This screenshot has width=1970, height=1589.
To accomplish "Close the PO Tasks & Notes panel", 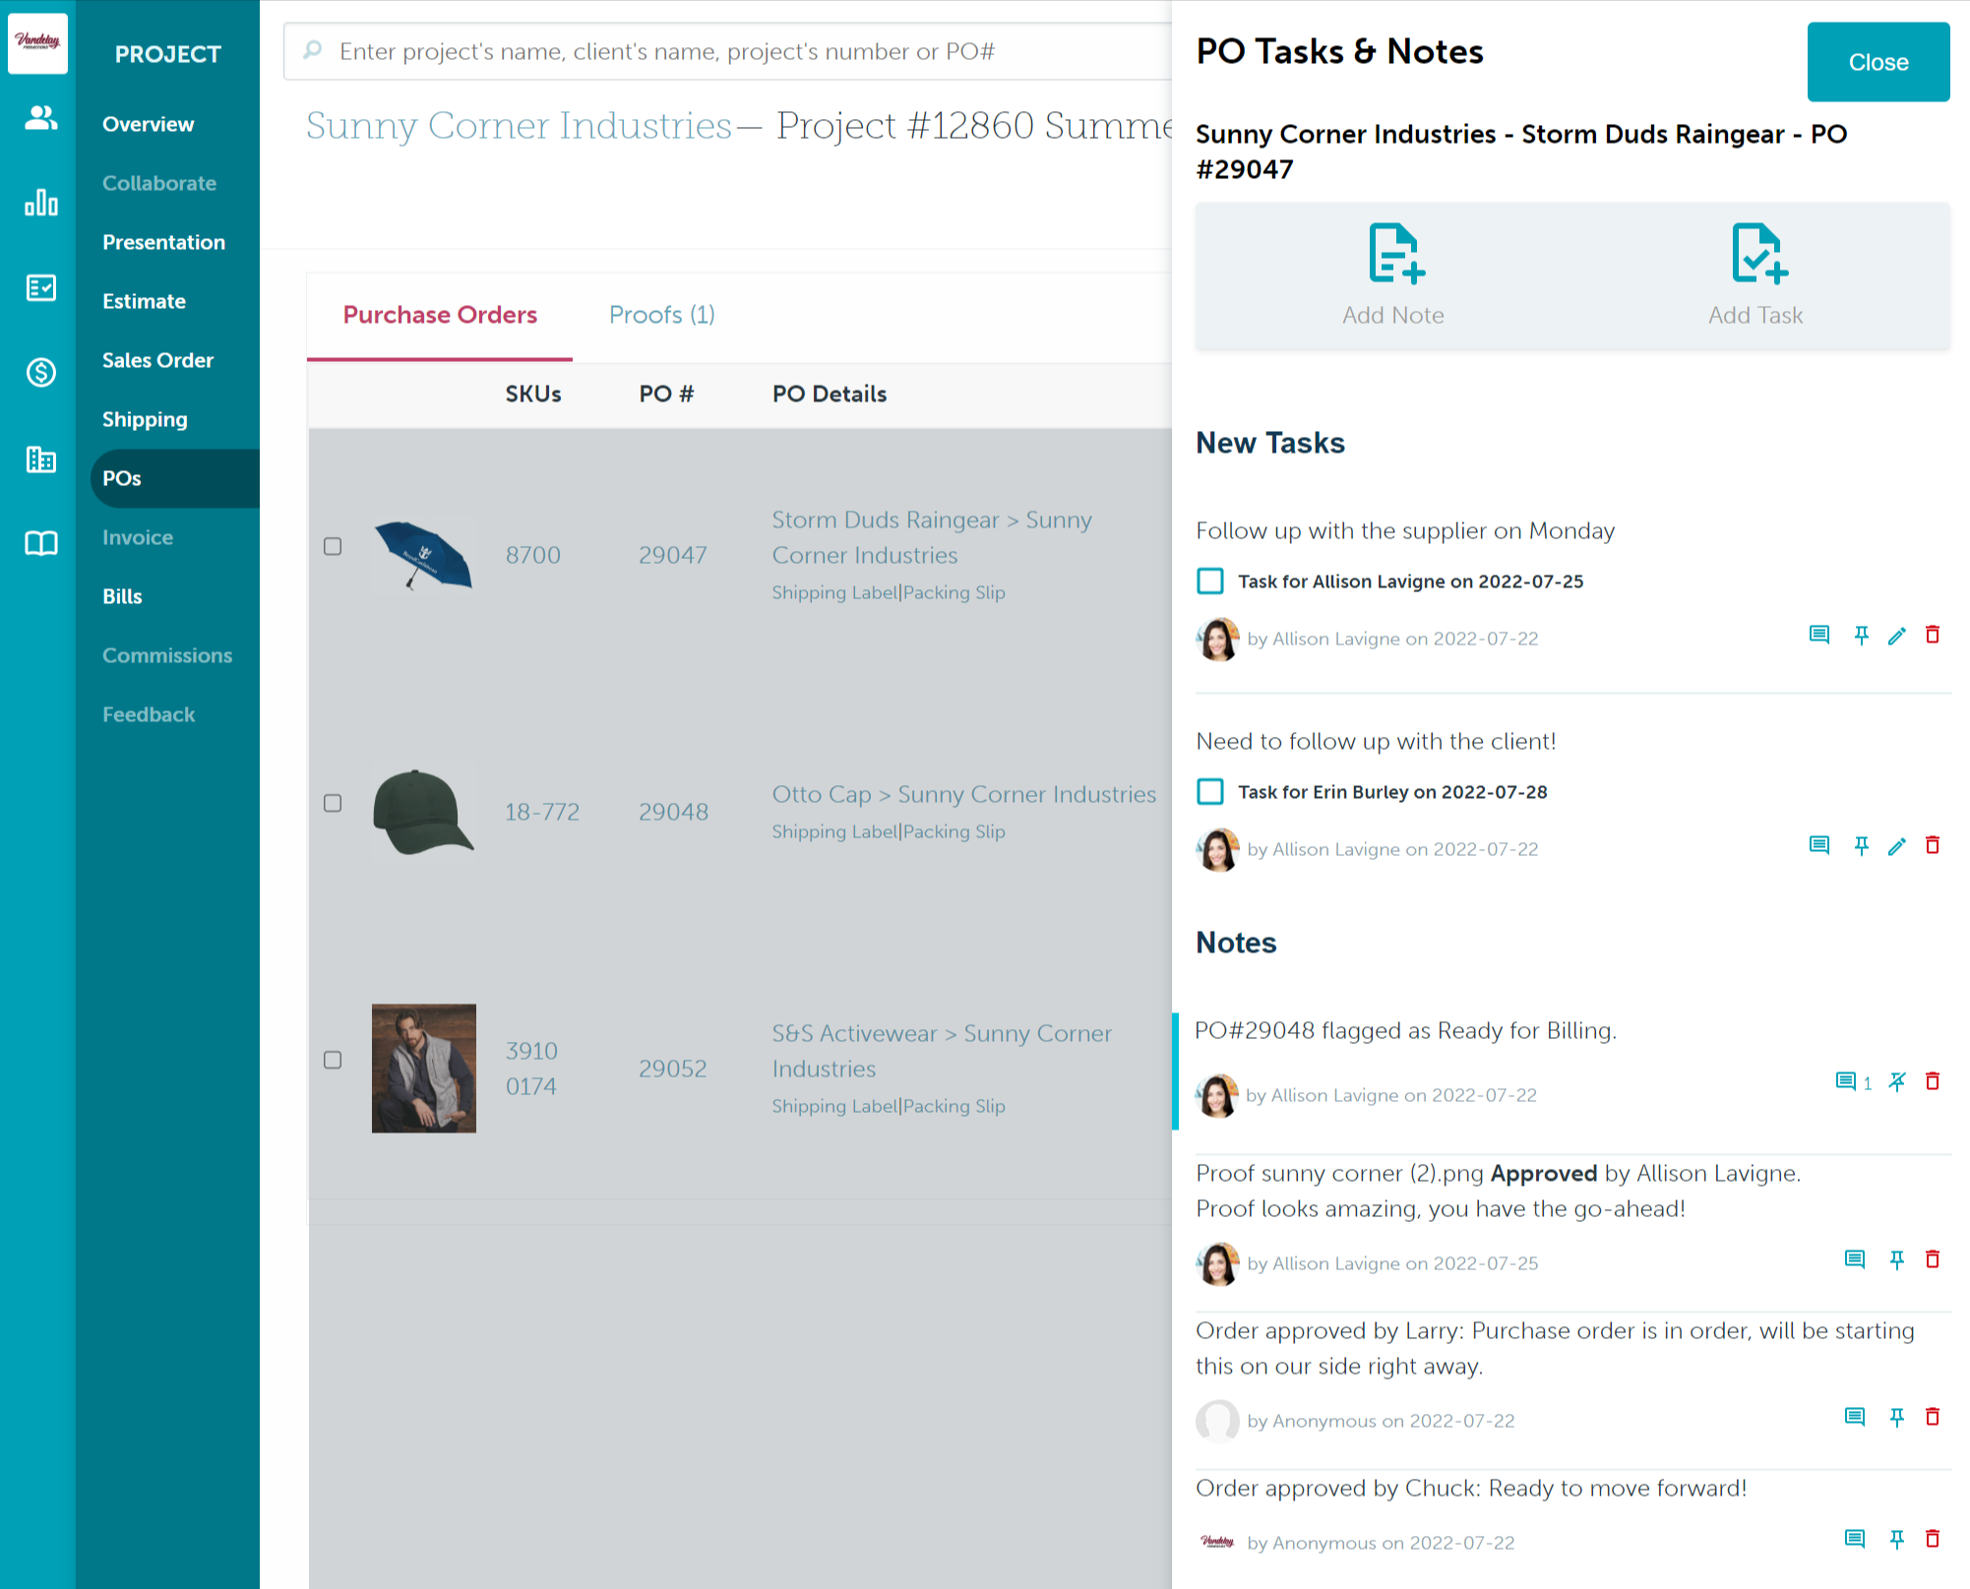I will point(1878,62).
